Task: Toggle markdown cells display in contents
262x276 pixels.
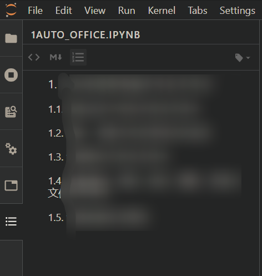Action: pos(56,57)
